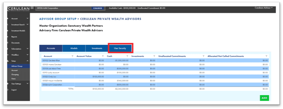Collapse the Setup sidebar section chevron
The width and height of the screenshot is (283, 109).
27,61
